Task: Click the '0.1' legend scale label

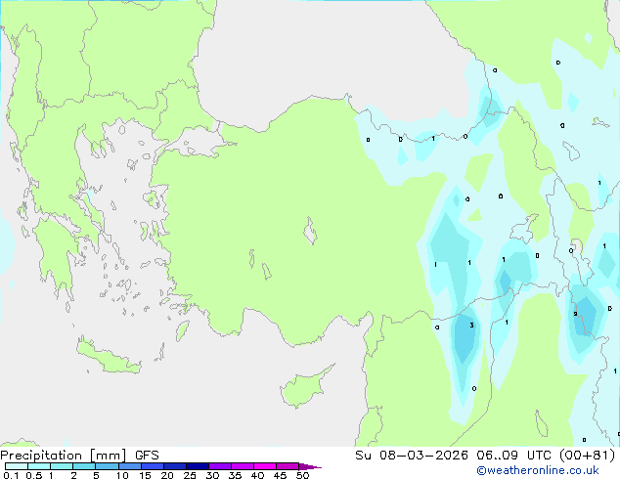Action: click(x=11, y=475)
